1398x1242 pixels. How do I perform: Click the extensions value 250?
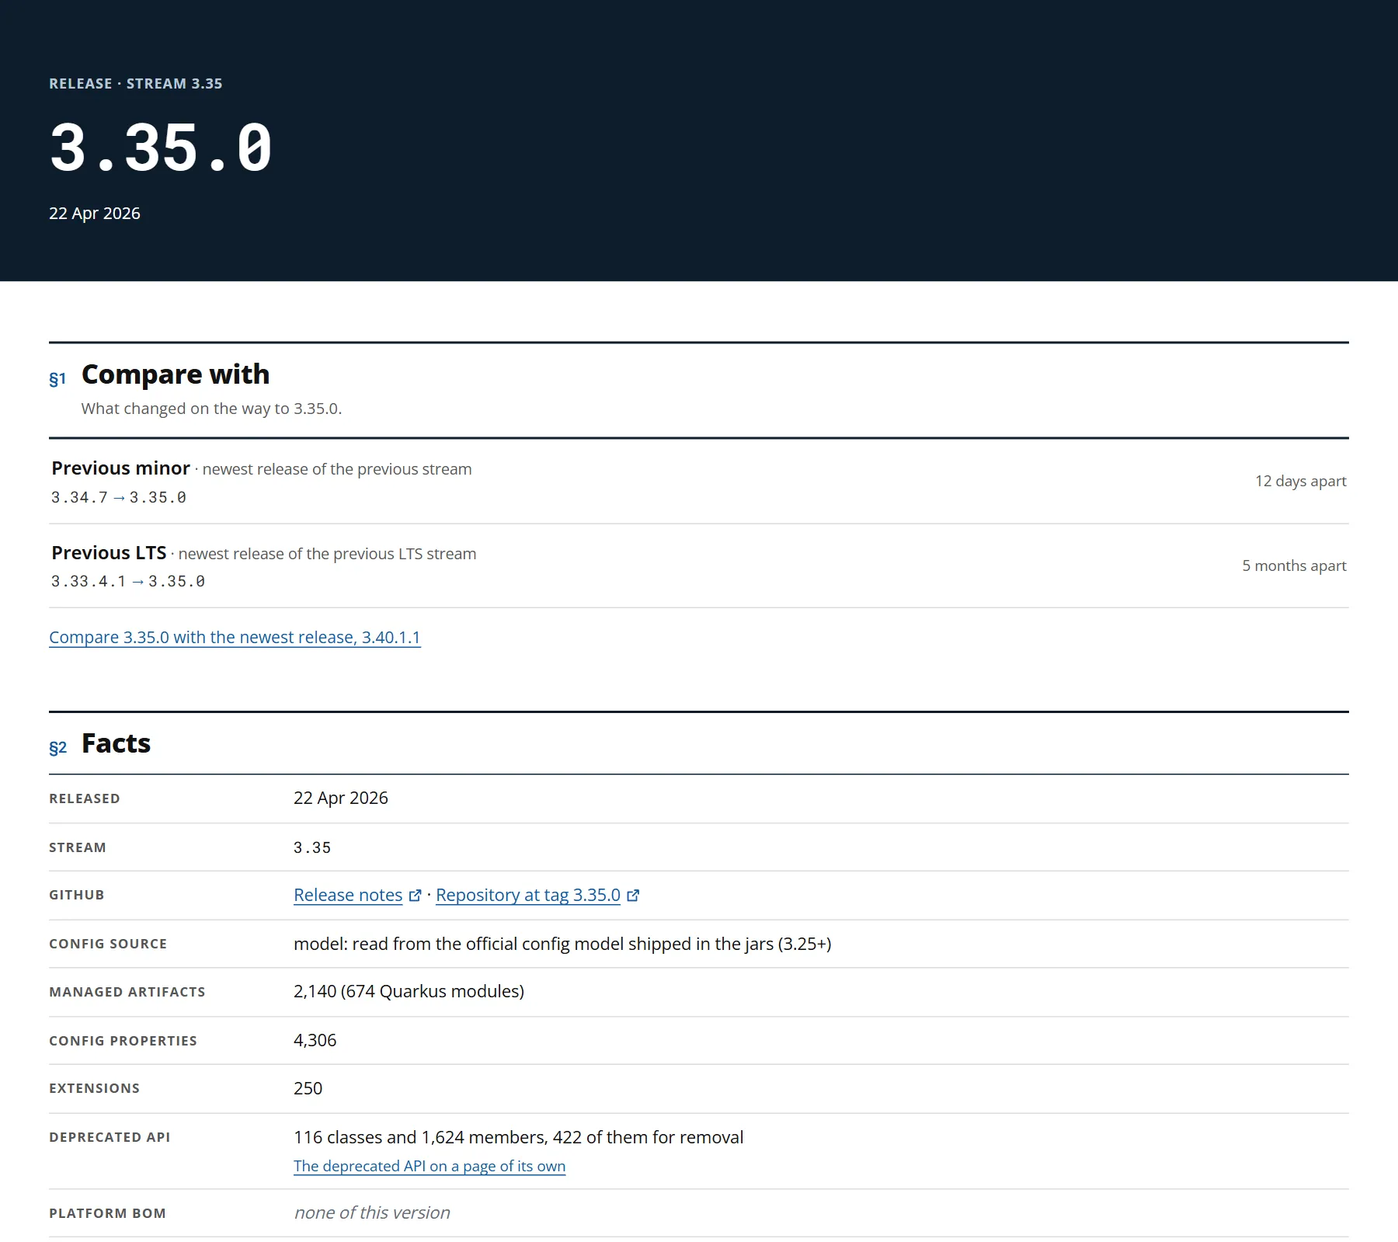coord(308,1088)
